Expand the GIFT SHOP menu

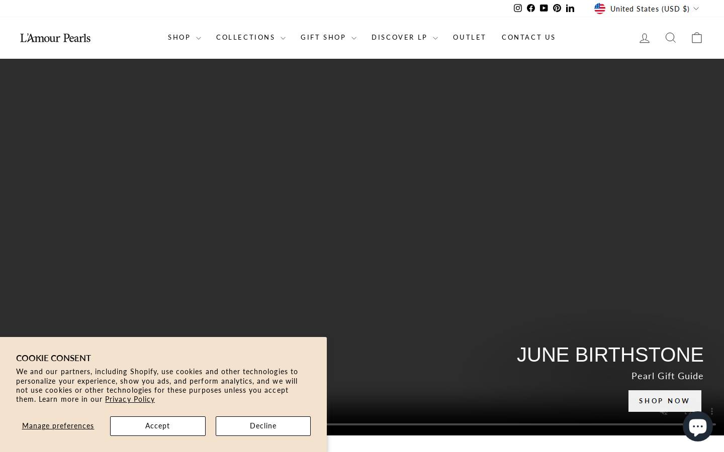coord(328,38)
